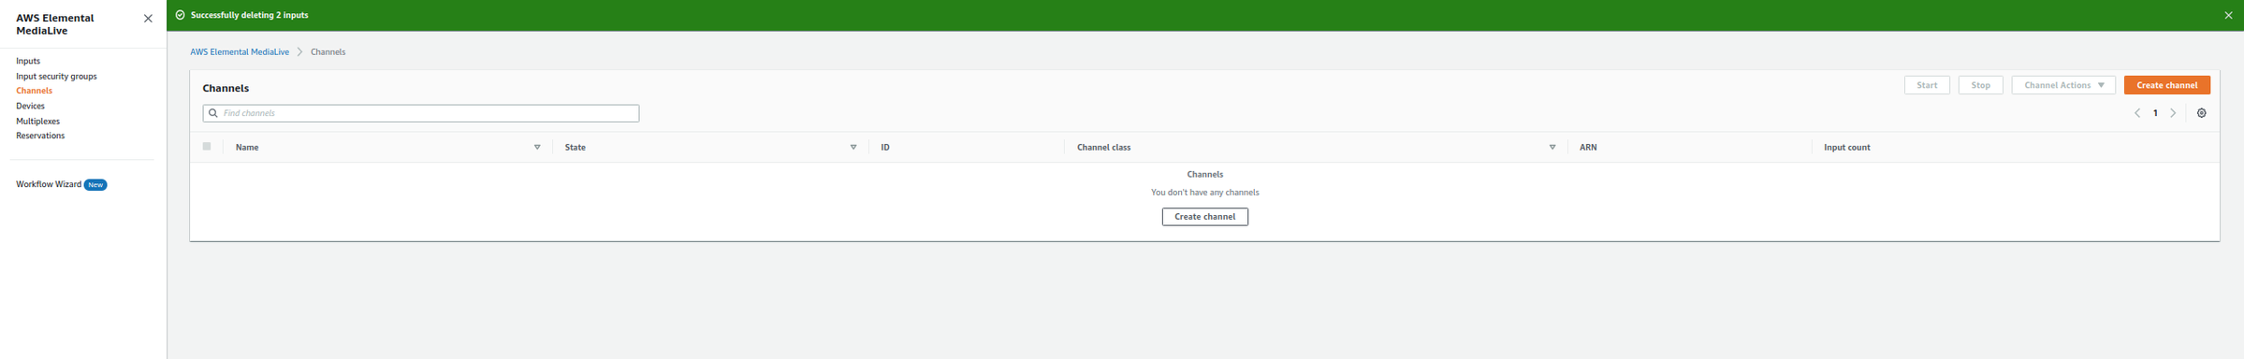
Task: Click the success checkmark icon in banner
Action: coord(181,15)
